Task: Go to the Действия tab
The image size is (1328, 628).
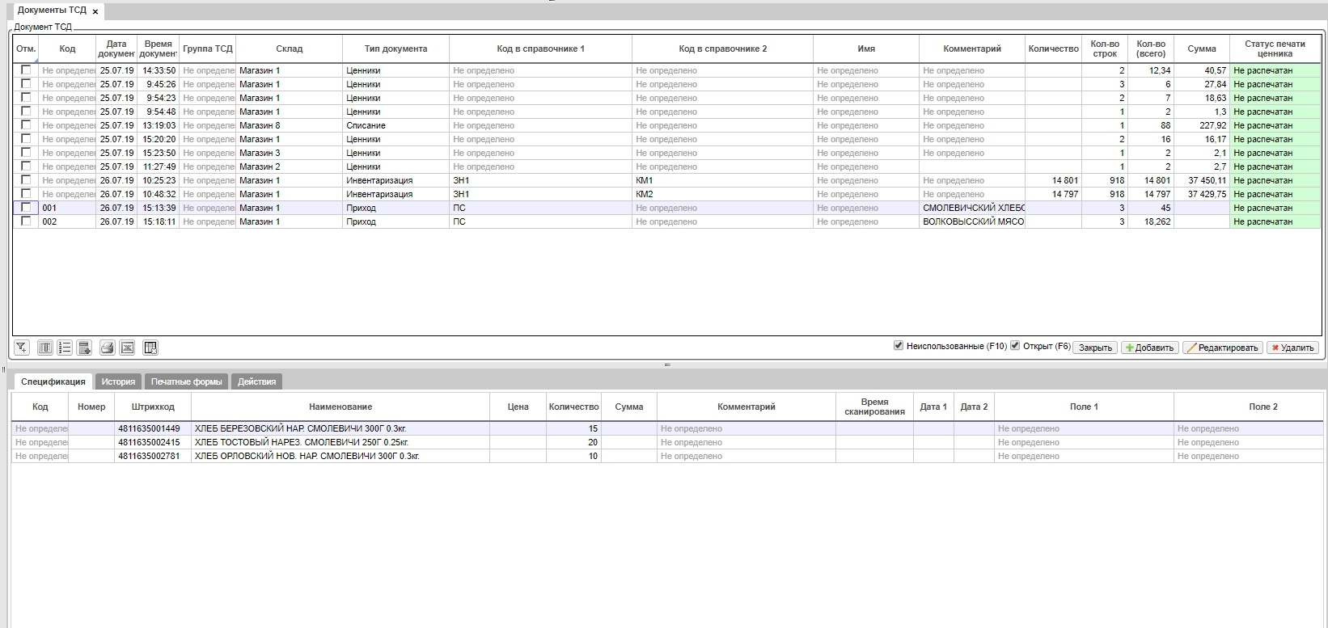Action: (x=256, y=381)
